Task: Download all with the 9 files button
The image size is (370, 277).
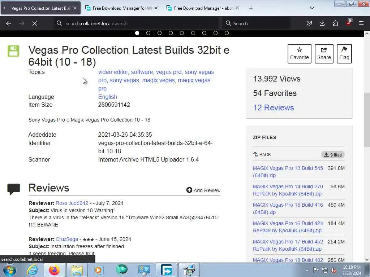Action: point(333,155)
